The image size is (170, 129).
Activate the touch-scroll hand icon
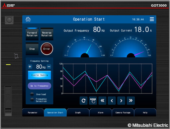tap(93, 100)
